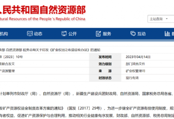Click the publish date 2023年04月14日
The image size is (174, 119).
tap(138, 57)
